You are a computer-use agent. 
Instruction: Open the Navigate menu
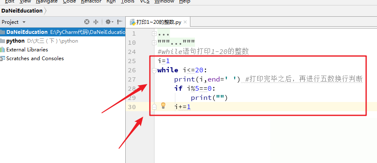point(47,1)
